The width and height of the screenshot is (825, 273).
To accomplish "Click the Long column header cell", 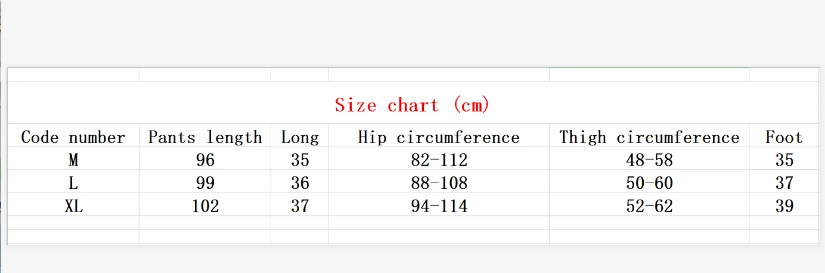I will [300, 136].
